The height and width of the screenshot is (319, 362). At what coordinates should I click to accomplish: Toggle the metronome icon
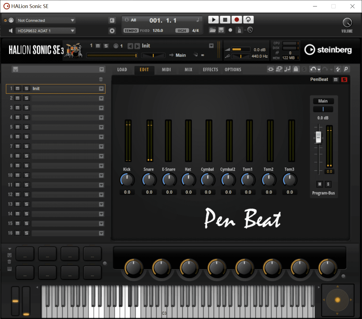[x=239, y=30]
